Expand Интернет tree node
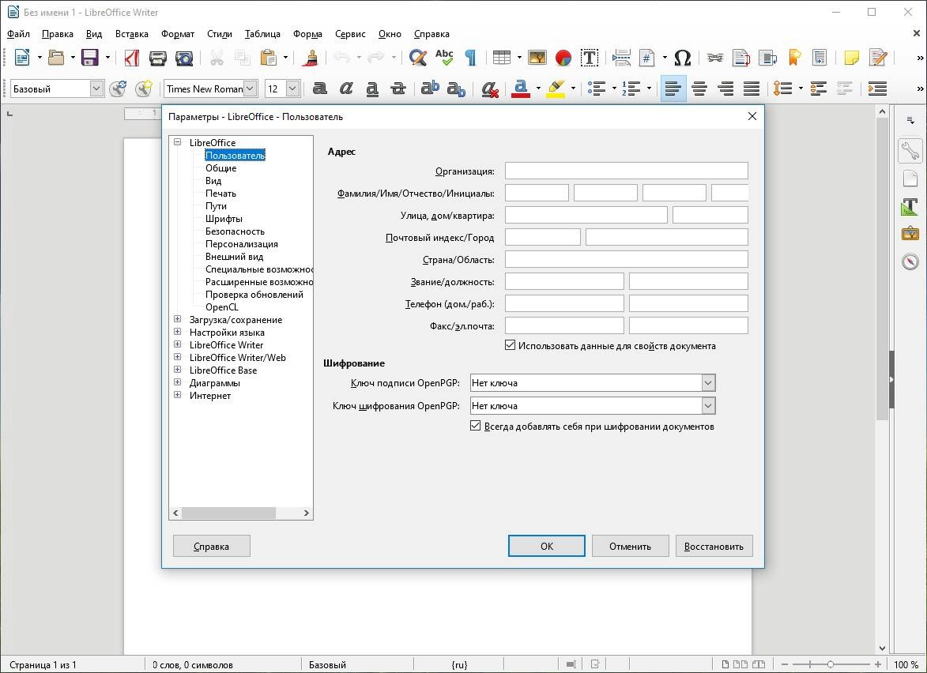 (177, 395)
